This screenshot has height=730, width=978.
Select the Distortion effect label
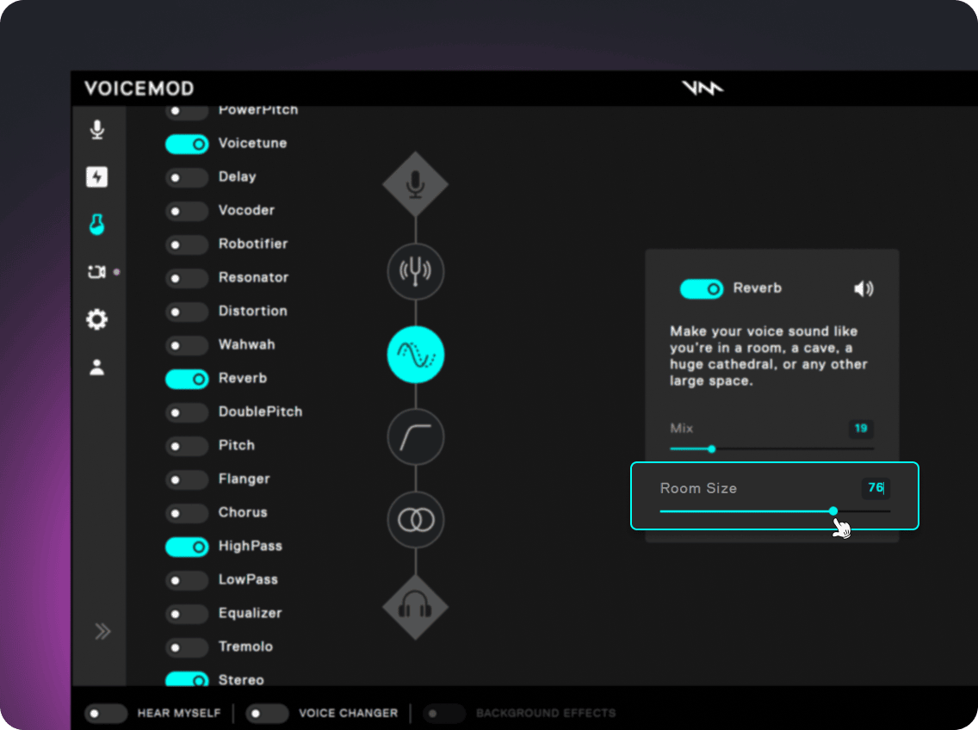(252, 311)
